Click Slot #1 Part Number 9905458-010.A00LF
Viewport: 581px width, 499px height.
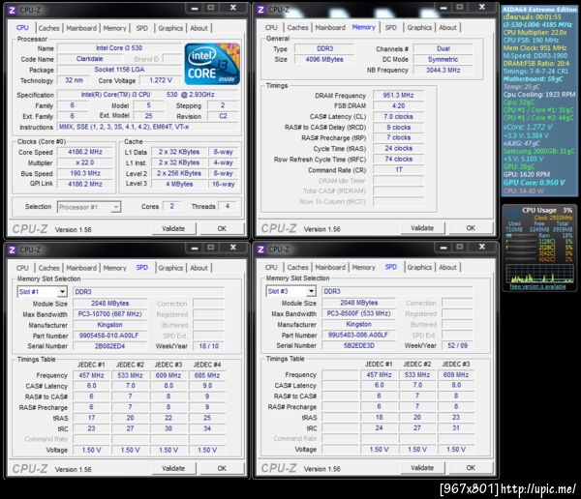[x=108, y=336]
